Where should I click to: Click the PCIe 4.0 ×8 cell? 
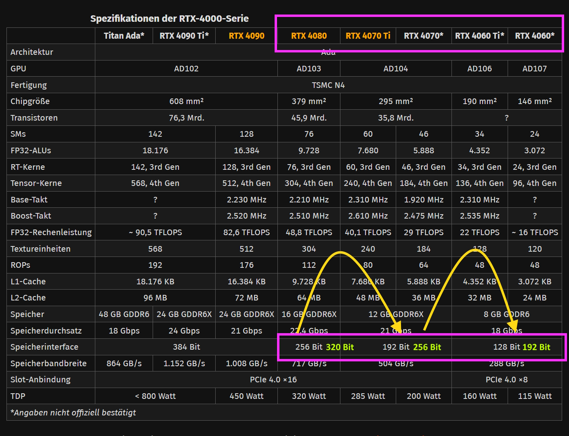[x=506, y=380]
